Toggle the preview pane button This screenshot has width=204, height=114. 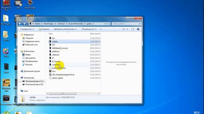133,29
